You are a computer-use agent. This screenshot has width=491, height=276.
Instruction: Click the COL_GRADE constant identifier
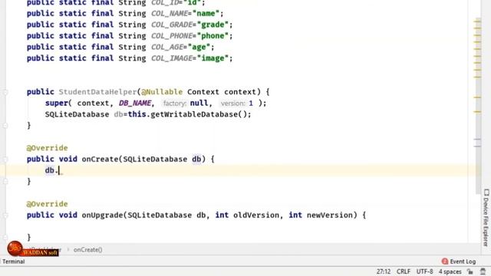click(x=172, y=25)
